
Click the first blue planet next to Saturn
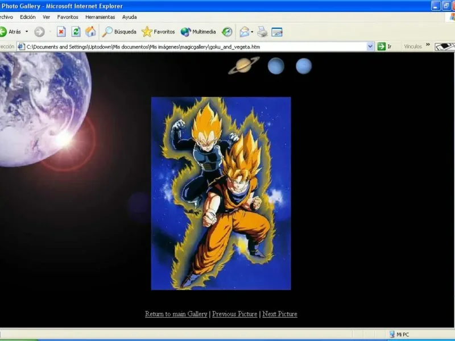(276, 66)
